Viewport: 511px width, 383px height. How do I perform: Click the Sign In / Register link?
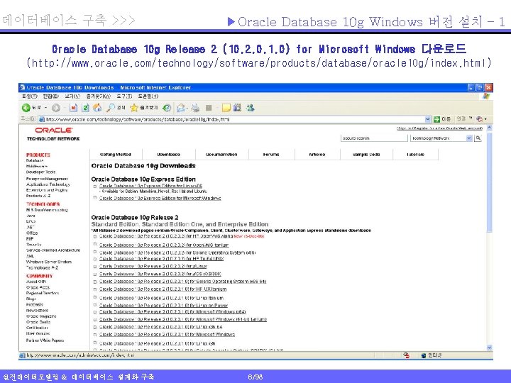(439, 128)
